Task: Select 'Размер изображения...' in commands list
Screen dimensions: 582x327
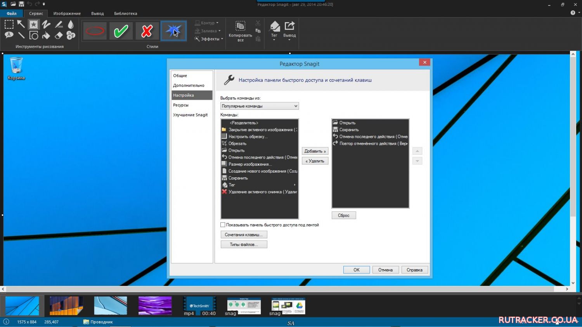Action: (259, 164)
